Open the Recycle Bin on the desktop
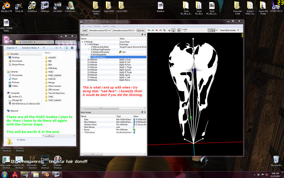 point(276,161)
